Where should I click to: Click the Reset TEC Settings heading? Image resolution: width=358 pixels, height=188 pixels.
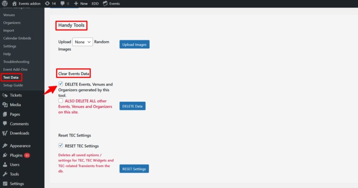tap(74, 135)
